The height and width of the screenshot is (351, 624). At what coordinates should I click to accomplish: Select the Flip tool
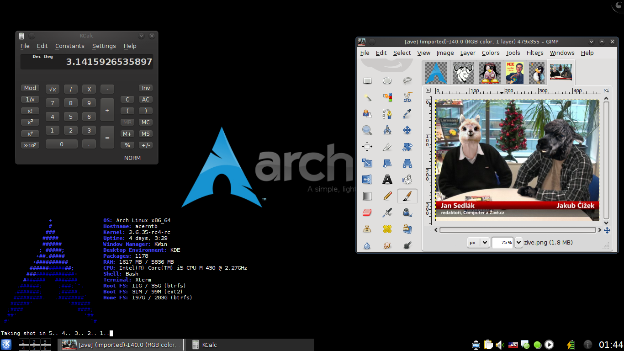click(367, 180)
